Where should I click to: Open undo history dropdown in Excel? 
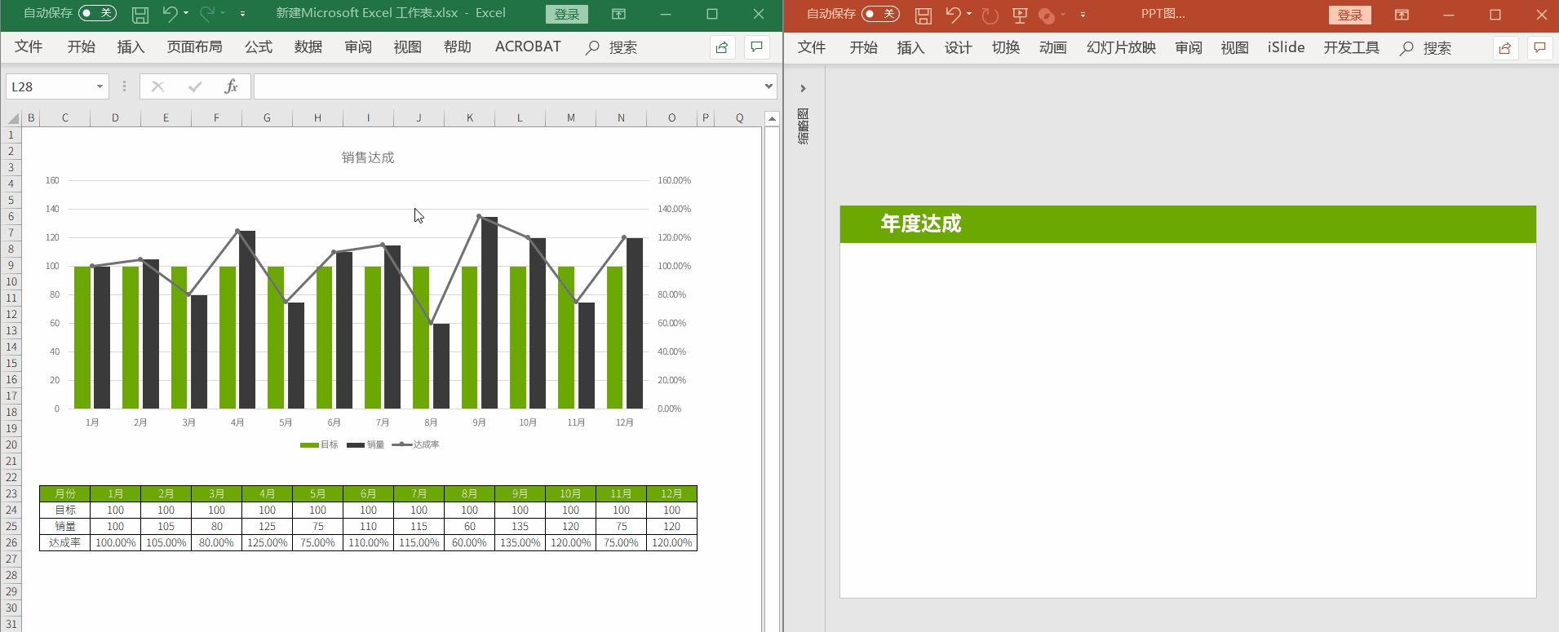pyautogui.click(x=186, y=13)
